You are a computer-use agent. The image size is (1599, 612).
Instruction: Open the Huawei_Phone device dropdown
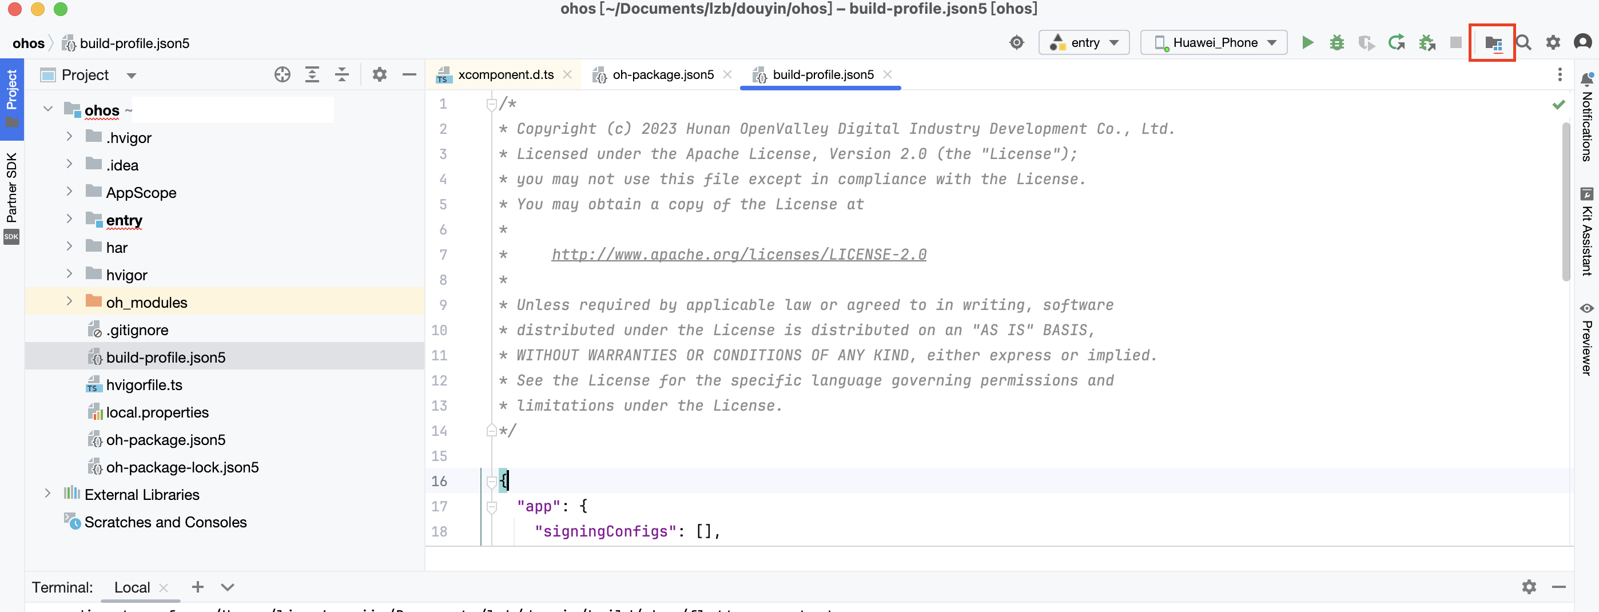point(1214,43)
